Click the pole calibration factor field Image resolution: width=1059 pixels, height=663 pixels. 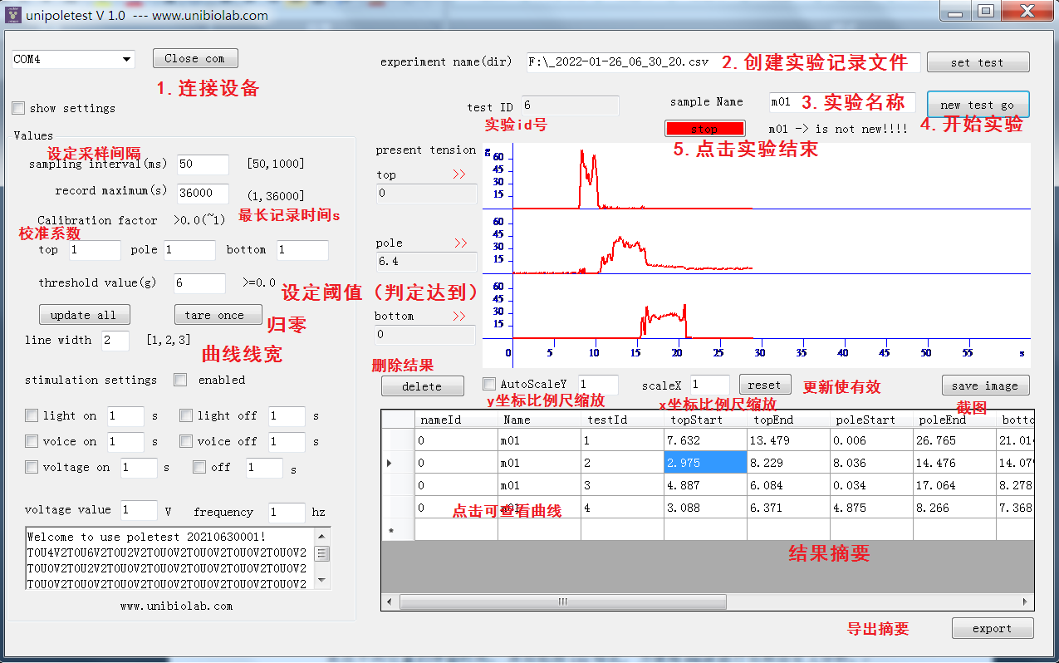tap(189, 250)
